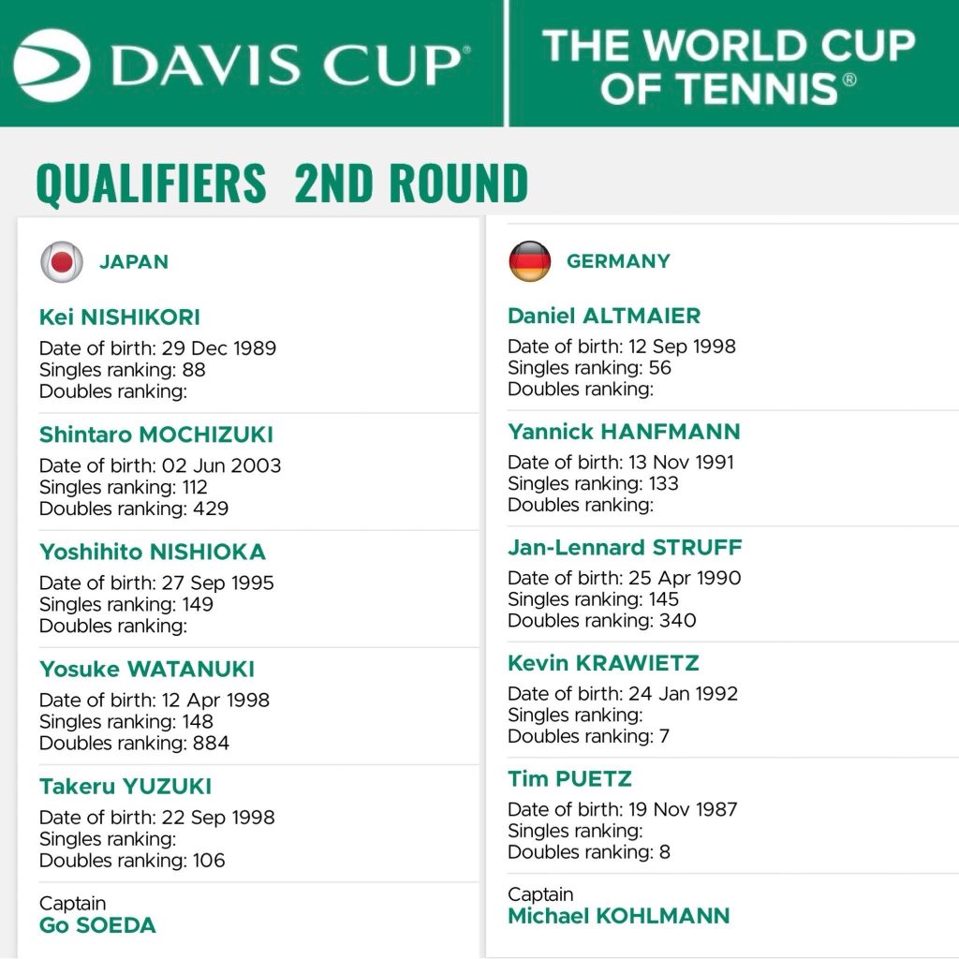This screenshot has height=959, width=959.
Task: Click the JAPAN team heading
Action: [134, 262]
